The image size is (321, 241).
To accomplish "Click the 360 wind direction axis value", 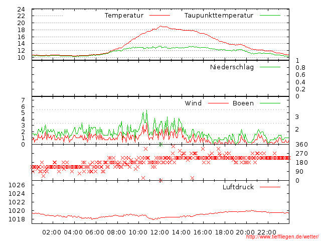I will (301, 145).
